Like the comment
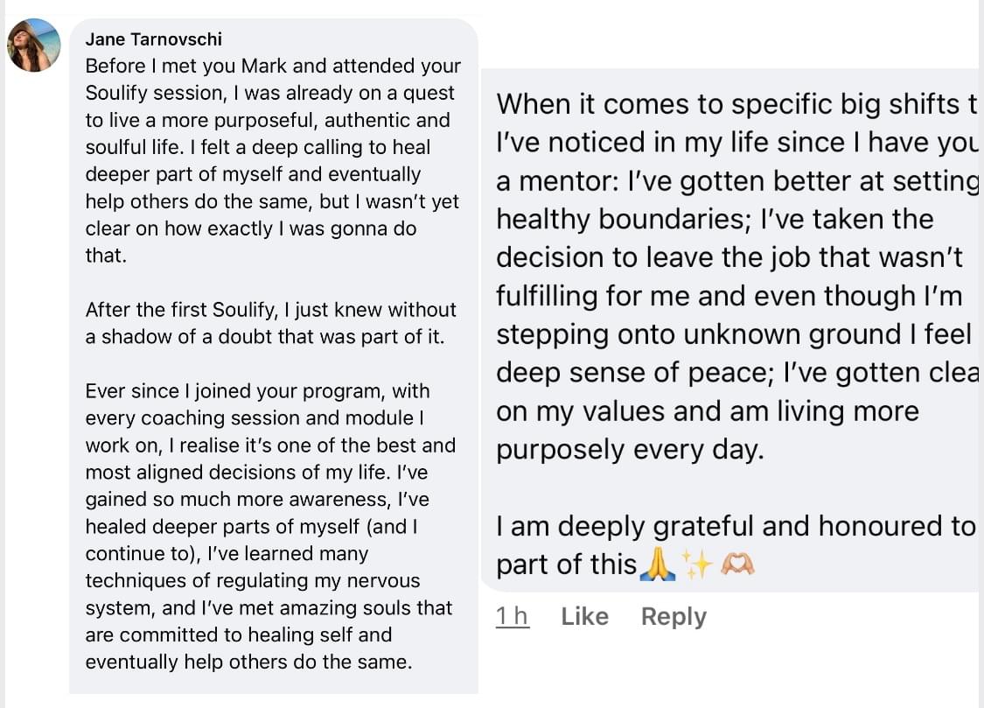Screen dimensions: 984x708 click(x=584, y=617)
